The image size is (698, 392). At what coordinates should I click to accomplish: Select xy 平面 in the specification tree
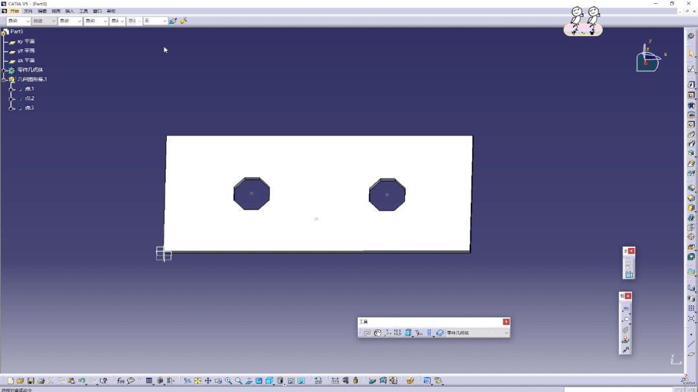(26, 41)
